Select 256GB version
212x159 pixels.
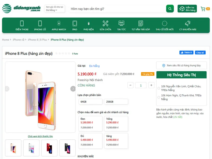click(116, 102)
